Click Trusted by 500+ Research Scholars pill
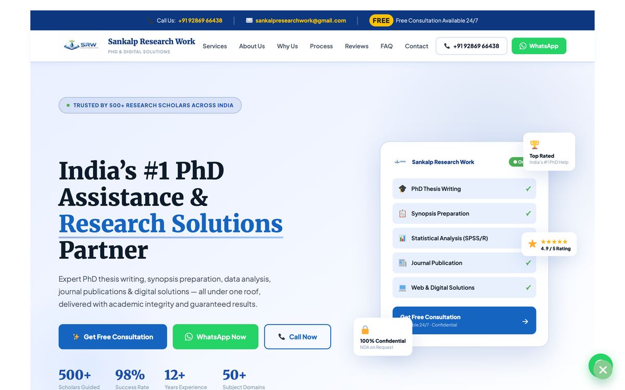 tap(150, 105)
